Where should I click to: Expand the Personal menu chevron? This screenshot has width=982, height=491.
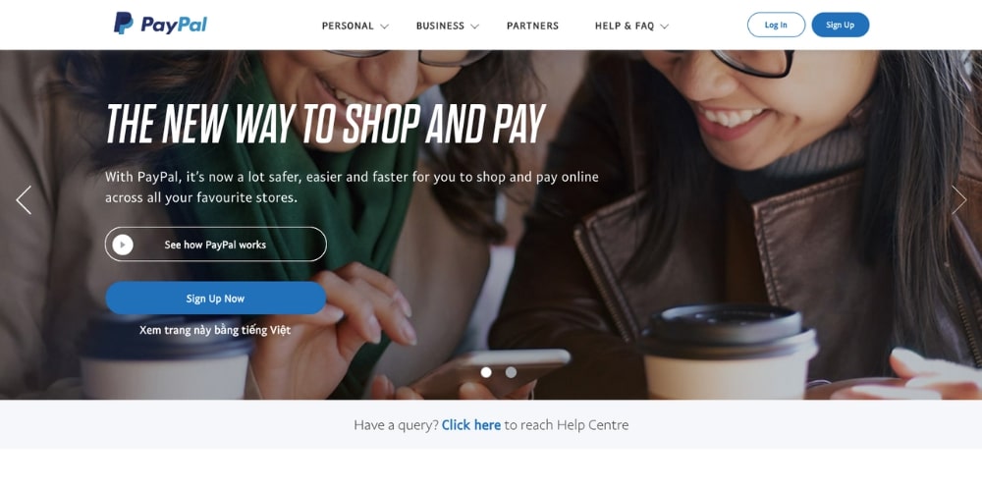(385, 27)
